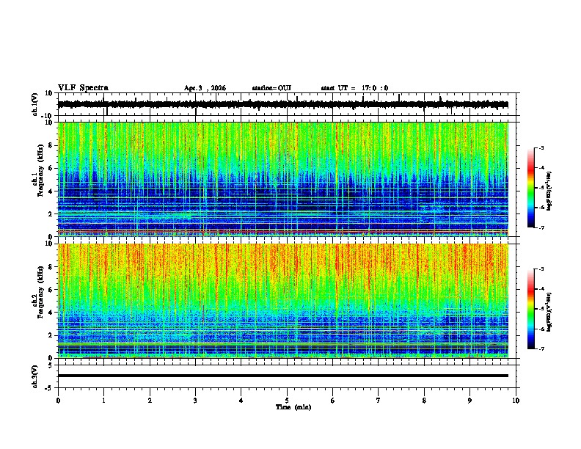581x449 pixels.
Task: Click time axis tick label "2"
Action: (x=150, y=401)
